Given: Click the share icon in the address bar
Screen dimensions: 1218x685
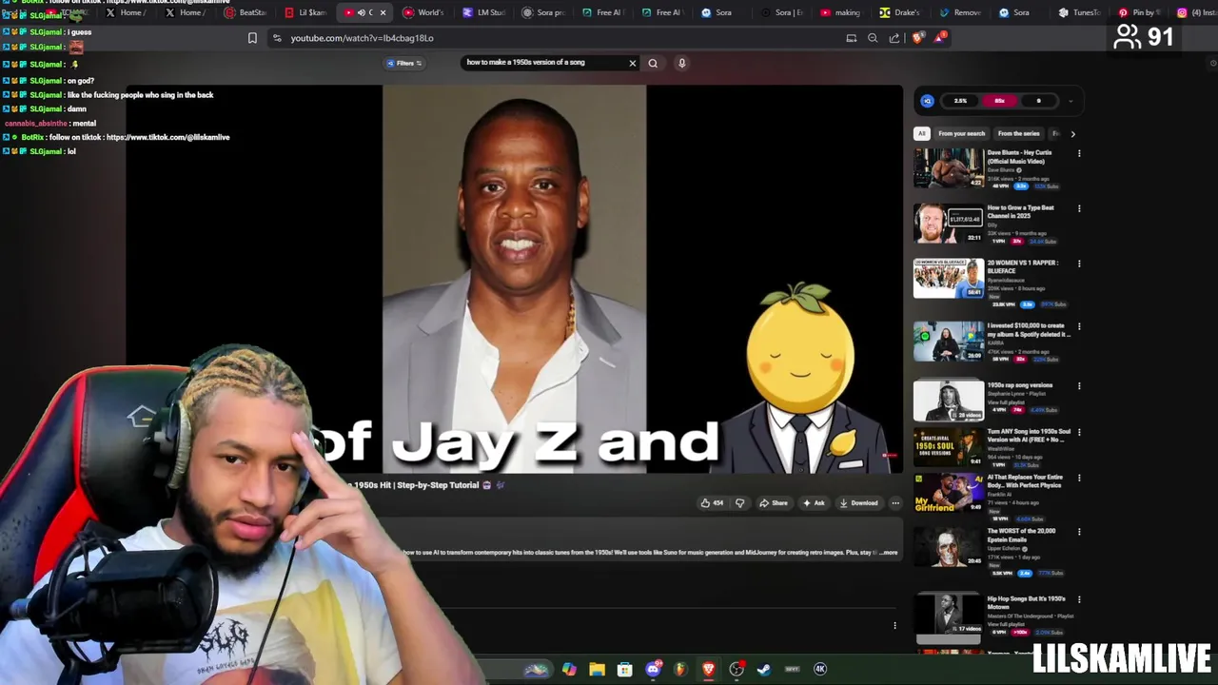Looking at the screenshot, I should pyautogui.click(x=894, y=38).
